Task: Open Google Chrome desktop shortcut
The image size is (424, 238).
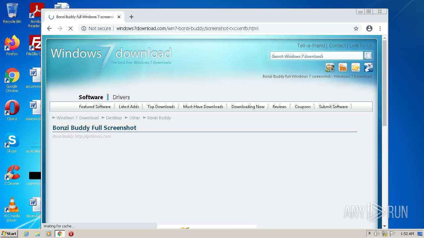Action: (x=12, y=80)
